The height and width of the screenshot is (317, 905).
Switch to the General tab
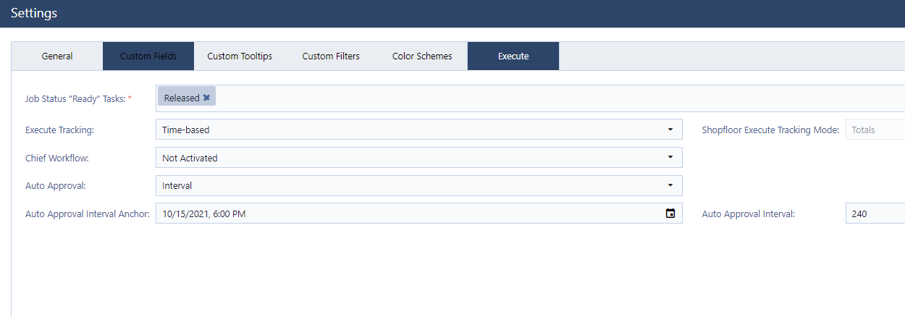(x=57, y=56)
